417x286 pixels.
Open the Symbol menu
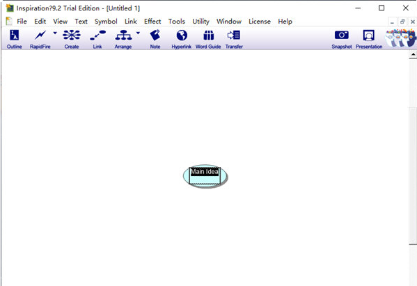click(106, 22)
